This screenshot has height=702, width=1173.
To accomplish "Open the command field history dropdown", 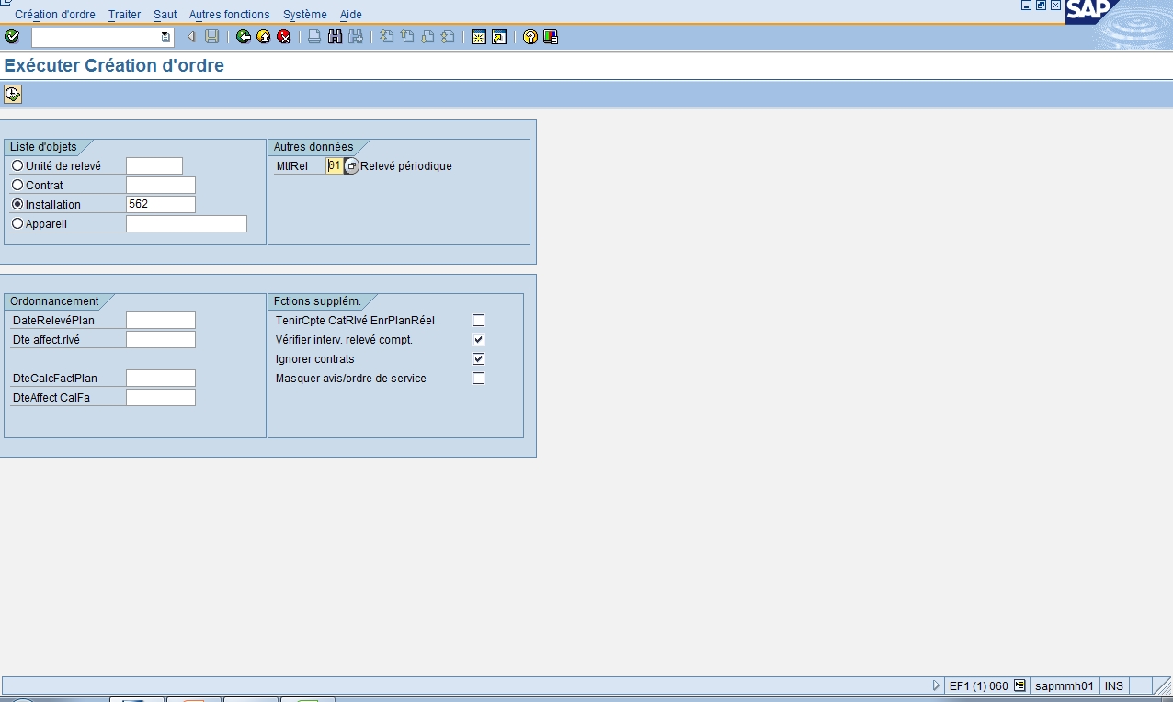I will pyautogui.click(x=165, y=37).
